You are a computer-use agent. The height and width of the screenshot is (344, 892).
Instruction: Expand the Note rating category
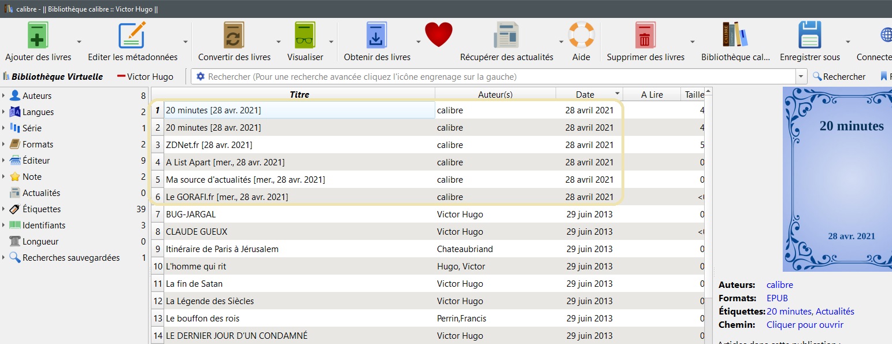tap(4, 177)
